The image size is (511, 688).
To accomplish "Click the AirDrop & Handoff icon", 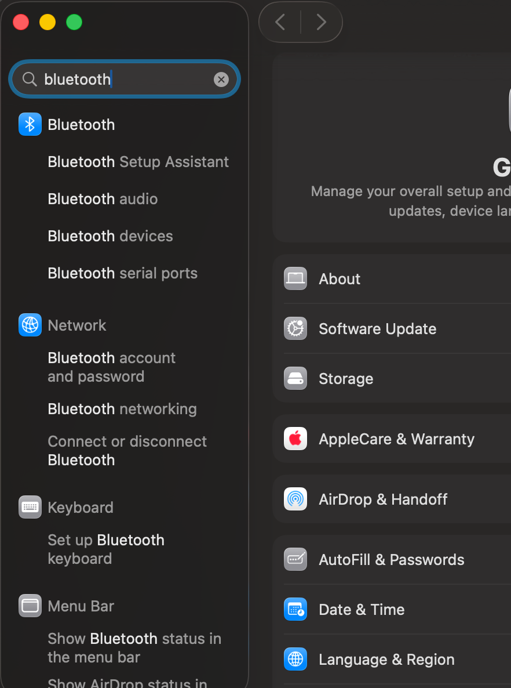I will point(295,499).
